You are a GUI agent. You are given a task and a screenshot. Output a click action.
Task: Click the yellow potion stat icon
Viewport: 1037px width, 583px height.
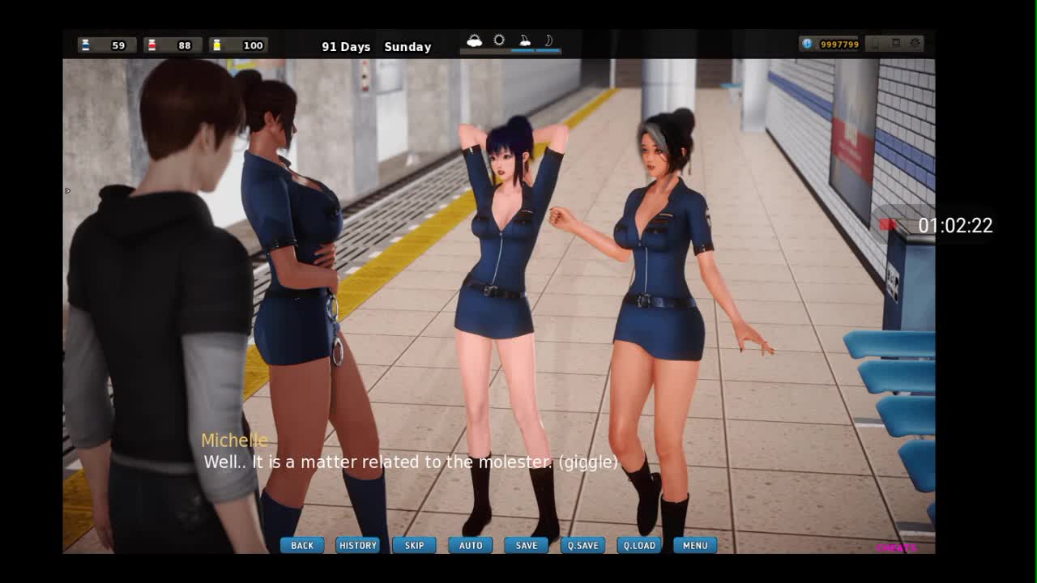tap(216, 45)
